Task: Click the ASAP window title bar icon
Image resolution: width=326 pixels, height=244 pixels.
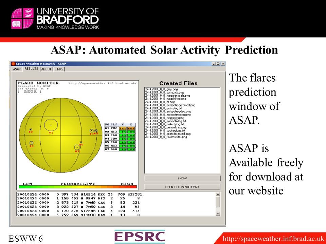Action: [x=13, y=64]
